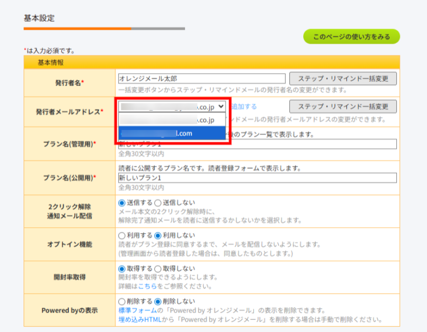
Task: Select 削除しない for Powered byの表示
Action: pyautogui.click(x=158, y=301)
